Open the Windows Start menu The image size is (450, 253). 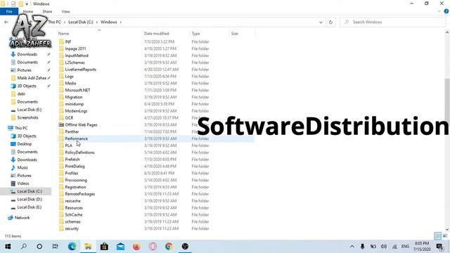pos(8,247)
